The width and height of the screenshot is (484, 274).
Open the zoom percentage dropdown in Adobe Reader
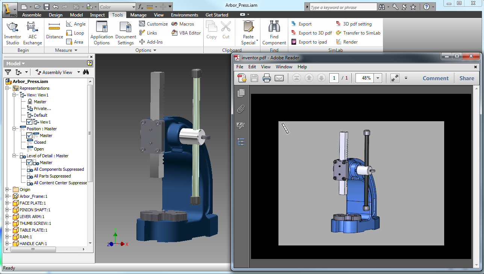tap(378, 78)
